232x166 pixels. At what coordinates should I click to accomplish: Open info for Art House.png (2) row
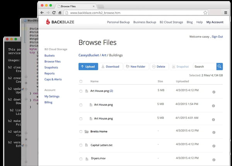point(214,92)
